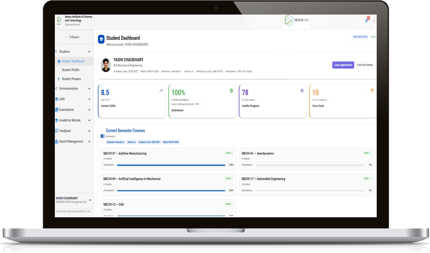Click the Section: A tag
The width and height of the screenshot is (430, 253).
(131, 142)
